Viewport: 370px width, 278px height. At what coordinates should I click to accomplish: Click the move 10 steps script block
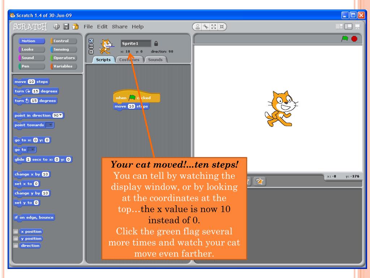click(x=131, y=107)
